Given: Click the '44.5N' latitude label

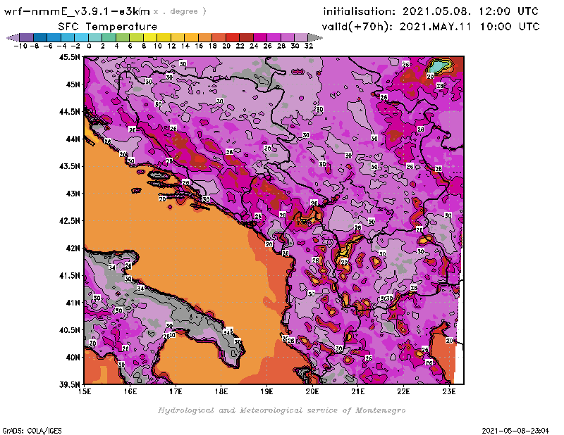Looking at the screenshot, I should (69, 112).
